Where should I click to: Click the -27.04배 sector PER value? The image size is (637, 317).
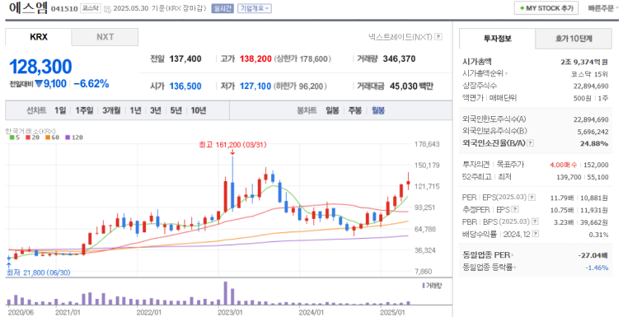[x=593, y=255]
